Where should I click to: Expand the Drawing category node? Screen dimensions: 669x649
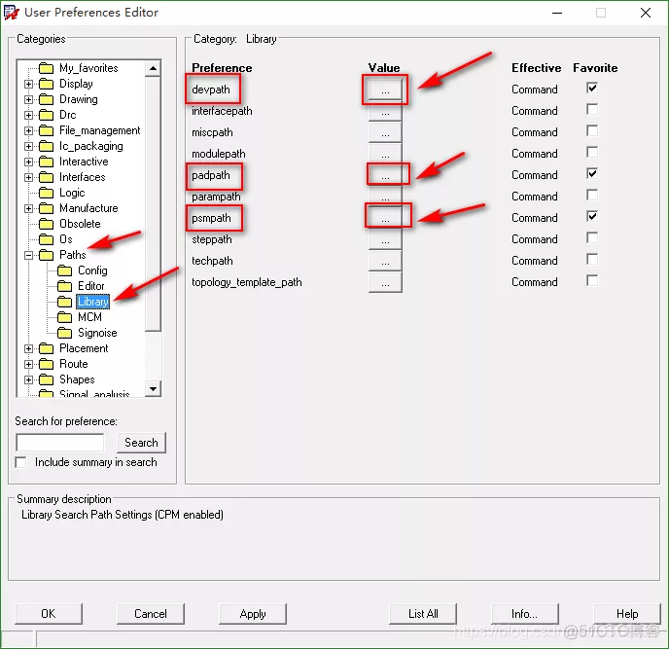point(28,99)
